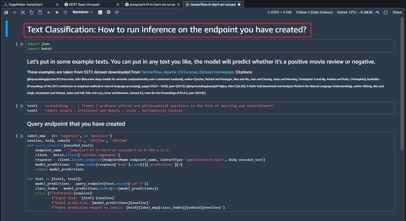Select the tensorflow-tc-bert-en-uncase notebook tab
This screenshot has height=221, width=406.
pyautogui.click(x=213, y=4)
